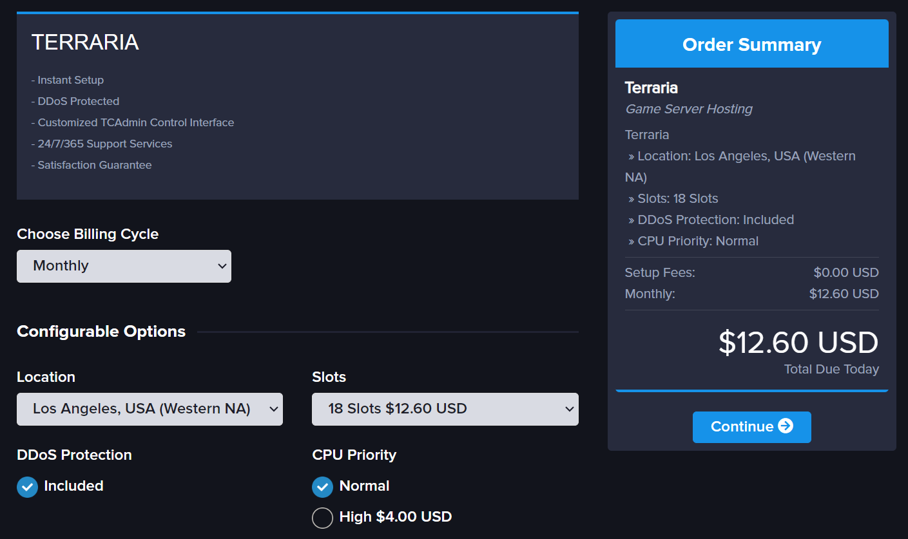The width and height of the screenshot is (908, 539).
Task: Click the 'Monthly:' label in Order Summary
Action: point(650,294)
